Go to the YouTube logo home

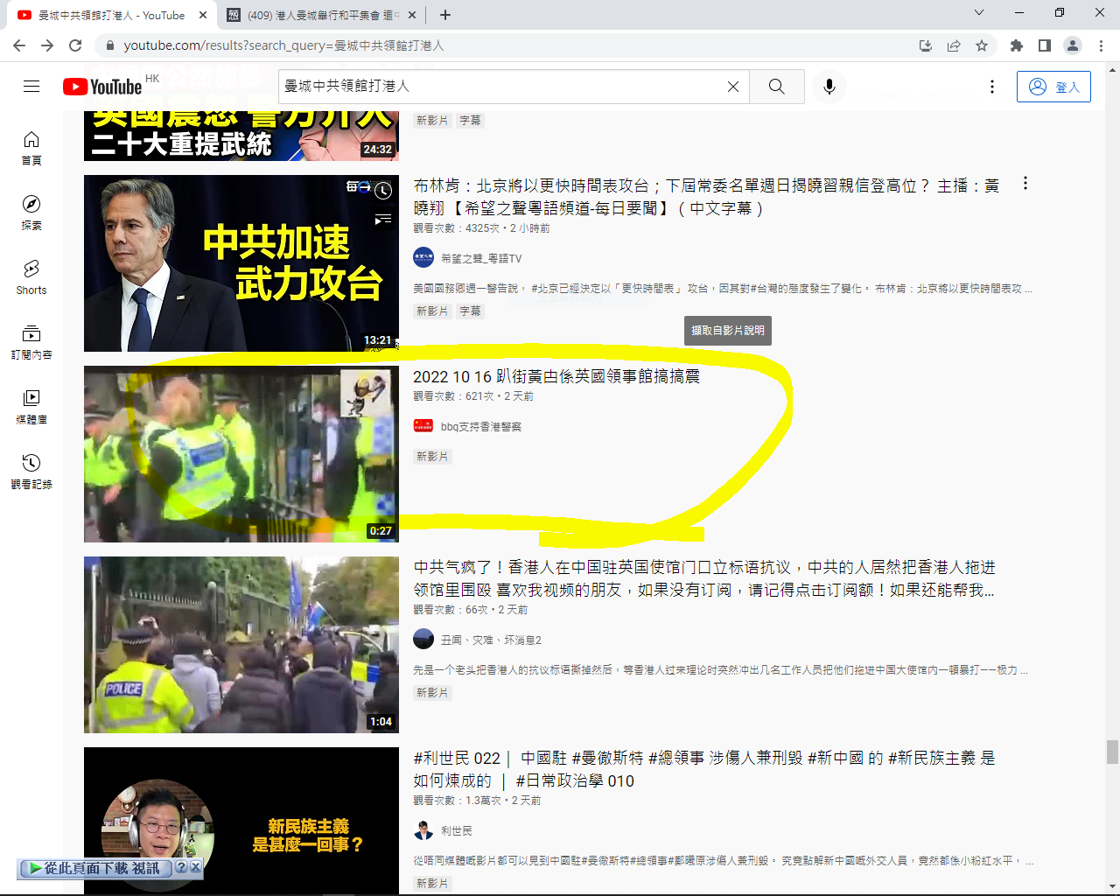(102, 87)
